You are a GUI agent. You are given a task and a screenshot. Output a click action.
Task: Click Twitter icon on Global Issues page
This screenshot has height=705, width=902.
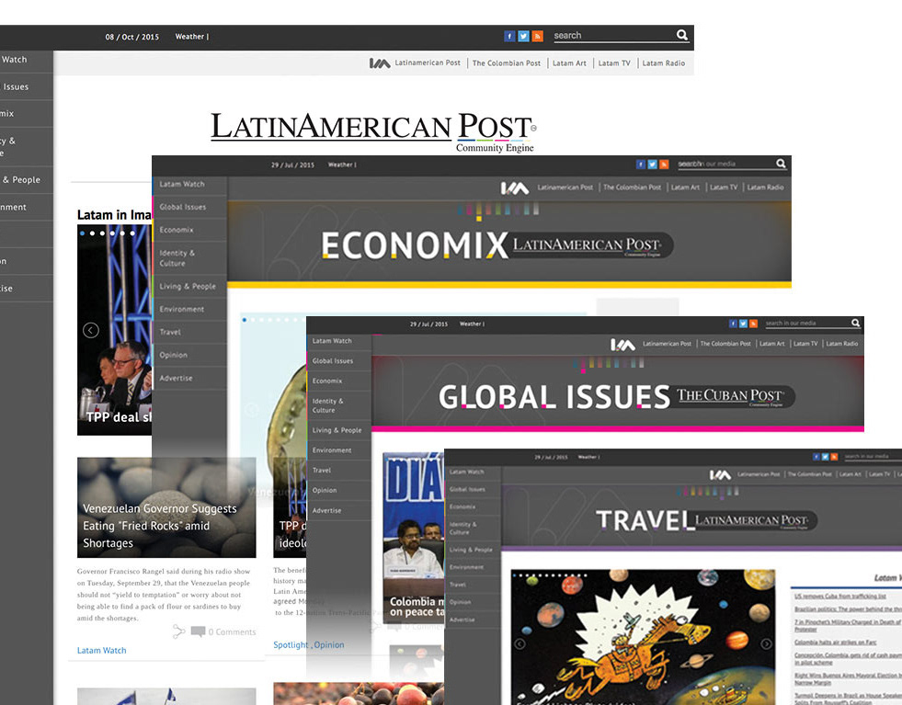pyautogui.click(x=743, y=324)
